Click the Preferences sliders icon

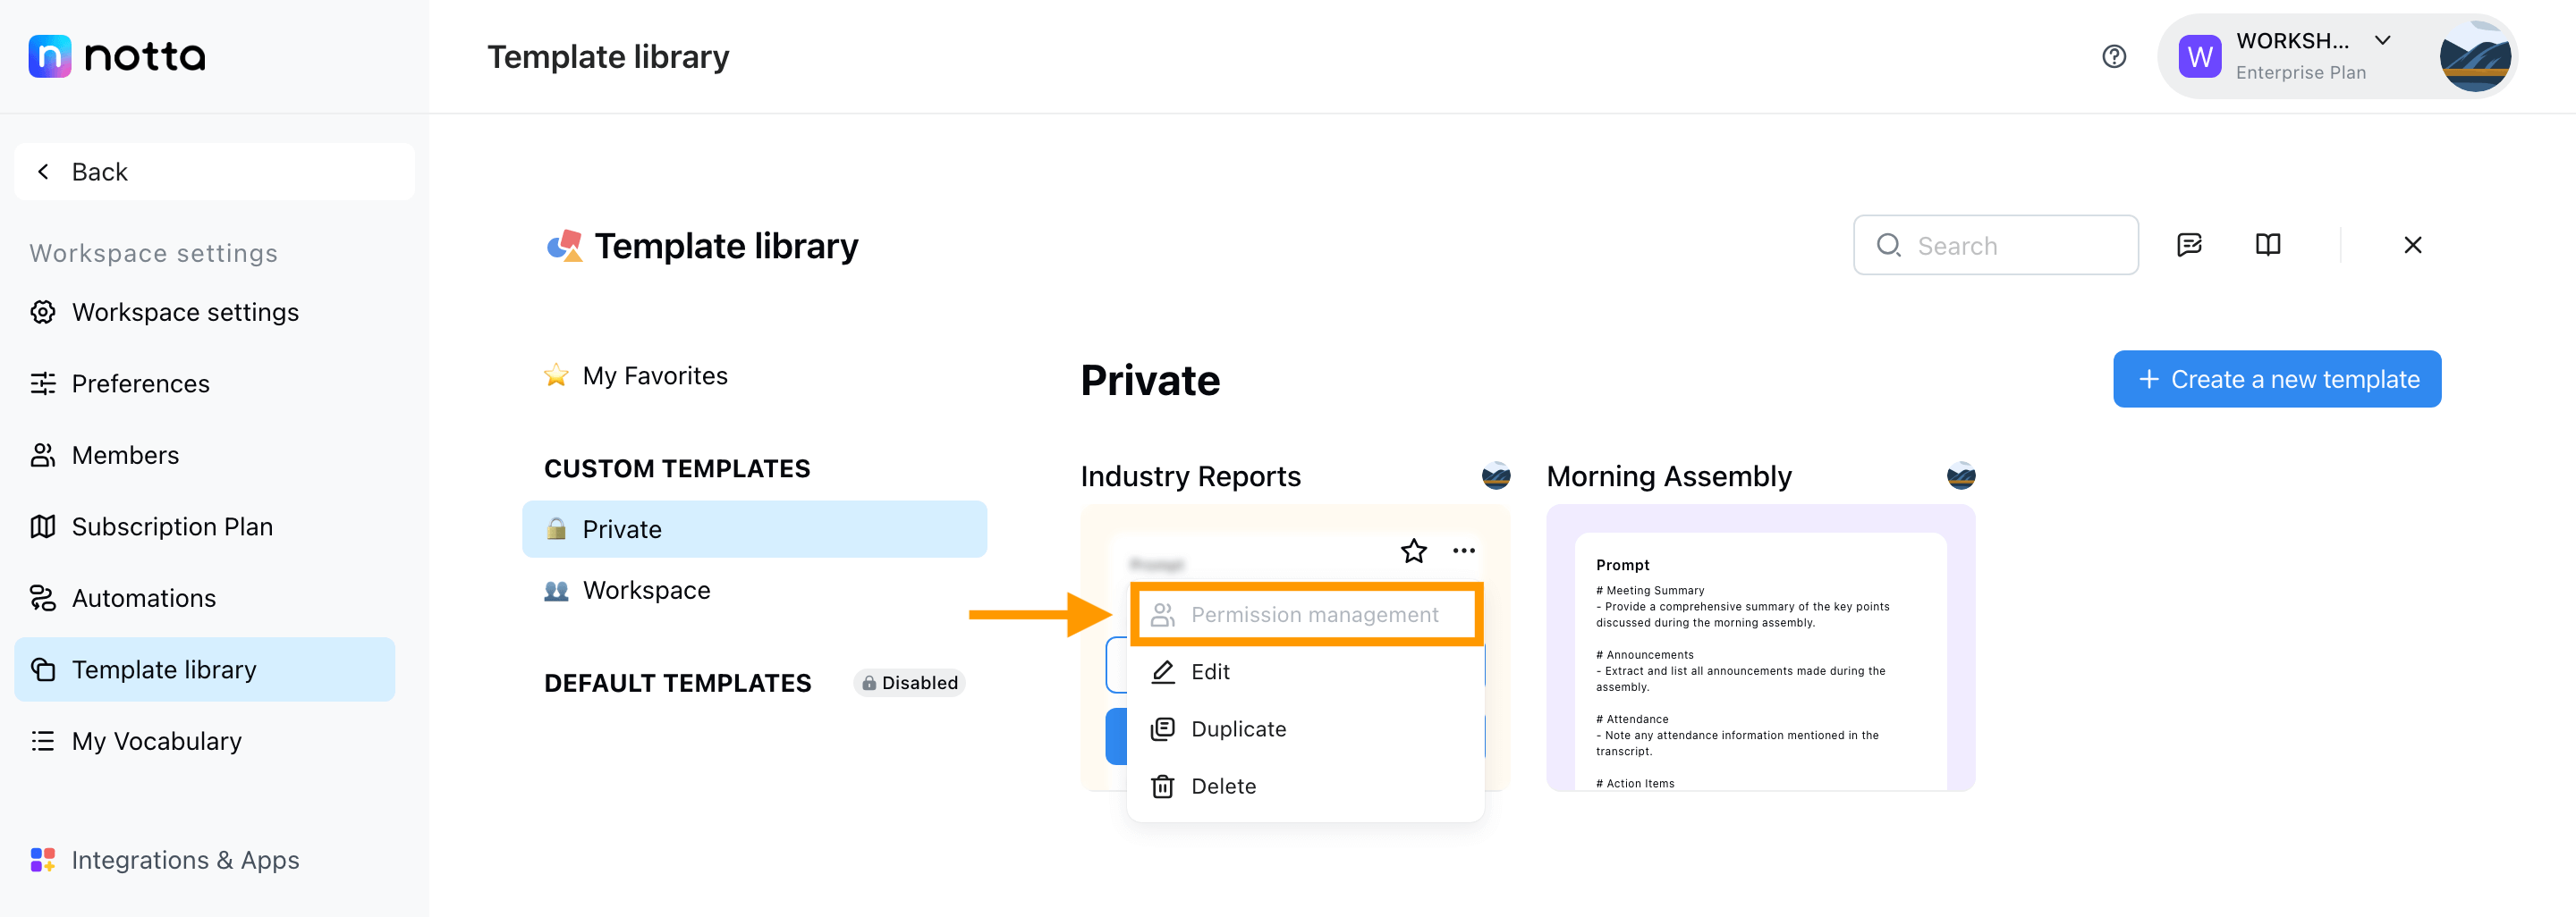pos(43,383)
